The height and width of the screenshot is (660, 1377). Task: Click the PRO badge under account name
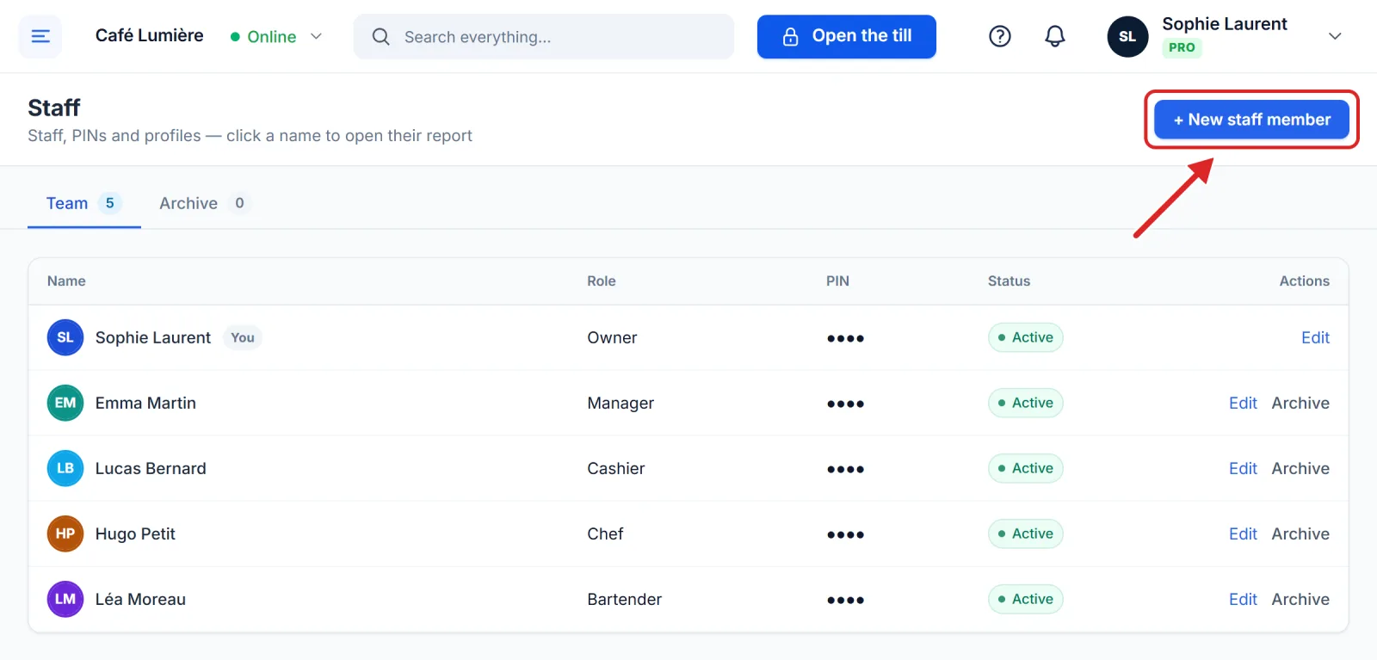point(1182,47)
